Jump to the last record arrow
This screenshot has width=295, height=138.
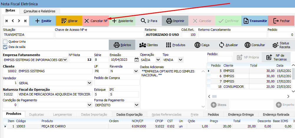(x=25, y=21)
